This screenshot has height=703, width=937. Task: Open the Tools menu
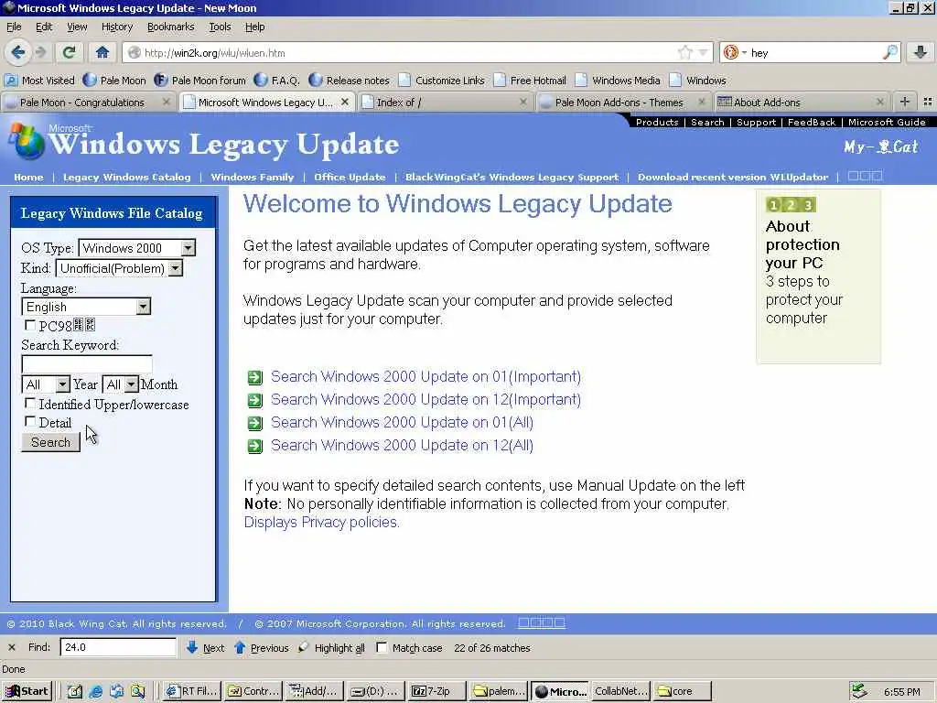[x=220, y=27]
